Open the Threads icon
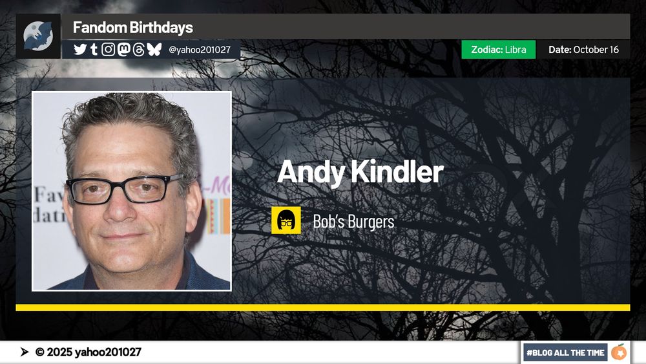This screenshot has height=364, width=646. [x=139, y=50]
